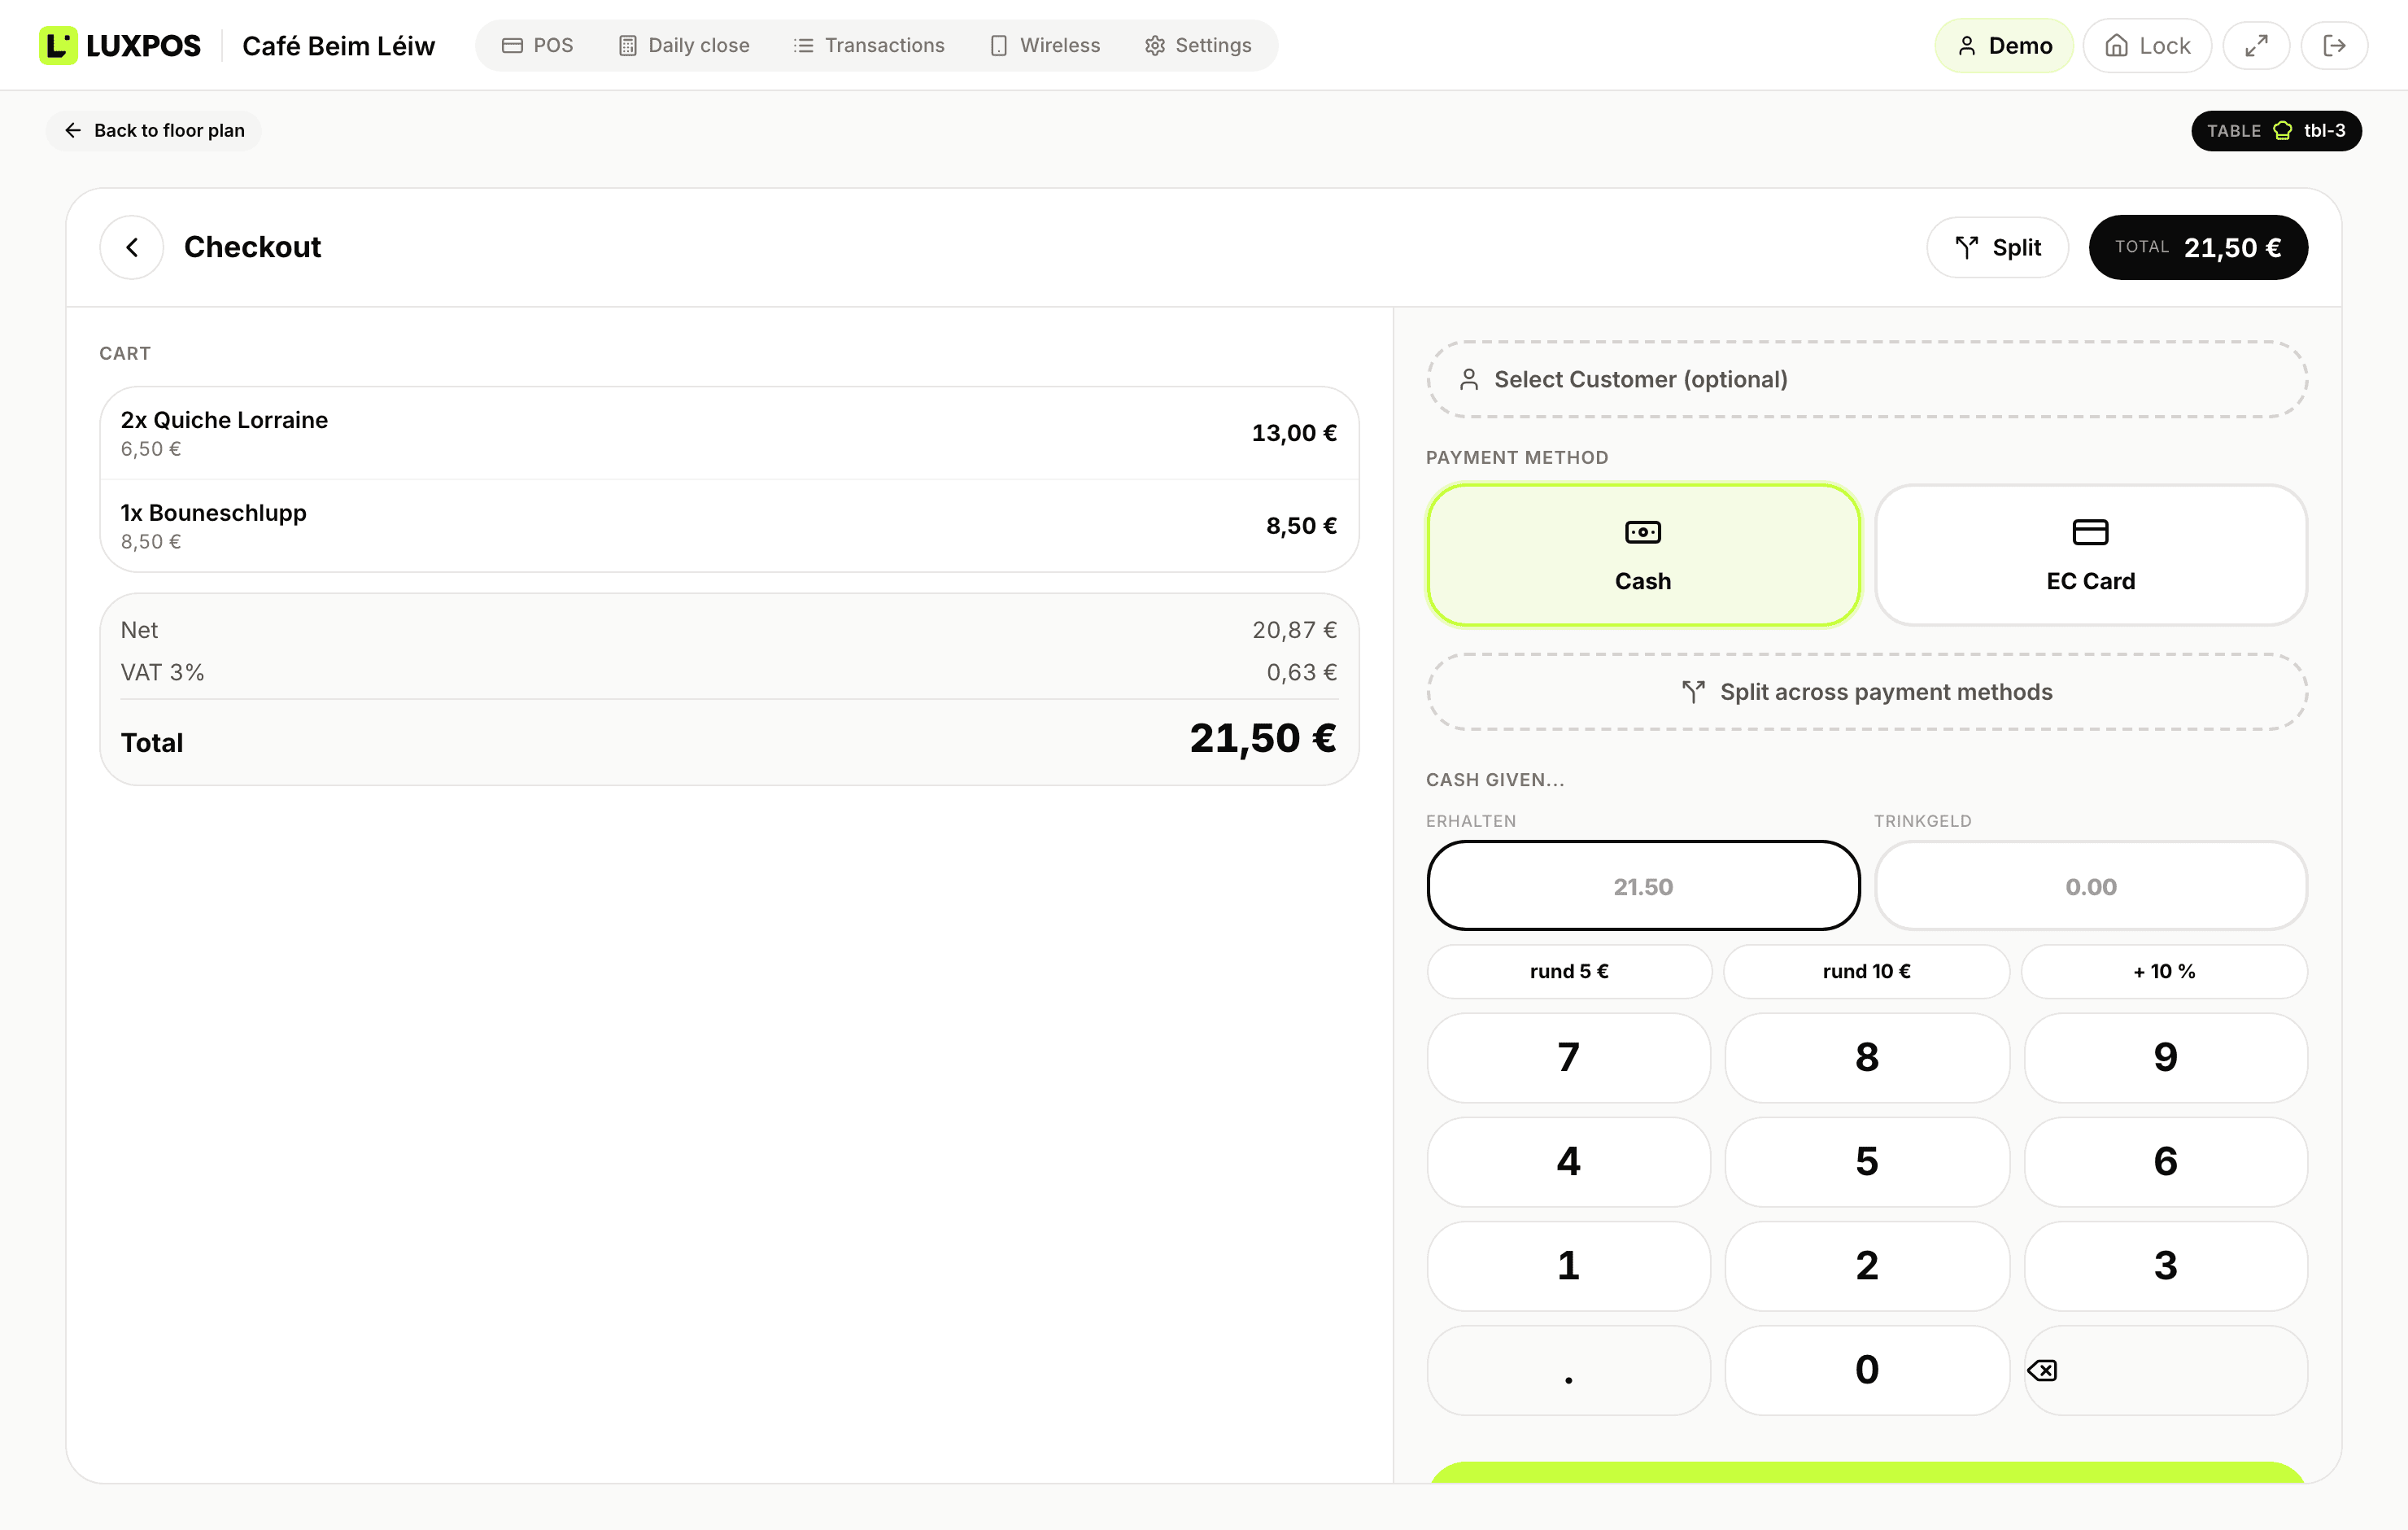Click the LUXPOS logo
This screenshot has width=2408, height=1530.
pyautogui.click(x=120, y=45)
